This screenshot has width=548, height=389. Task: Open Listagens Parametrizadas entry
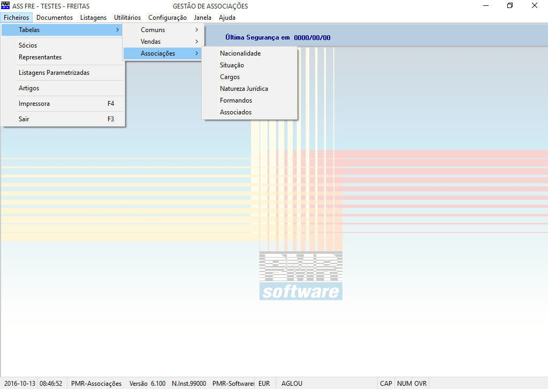(x=62, y=73)
